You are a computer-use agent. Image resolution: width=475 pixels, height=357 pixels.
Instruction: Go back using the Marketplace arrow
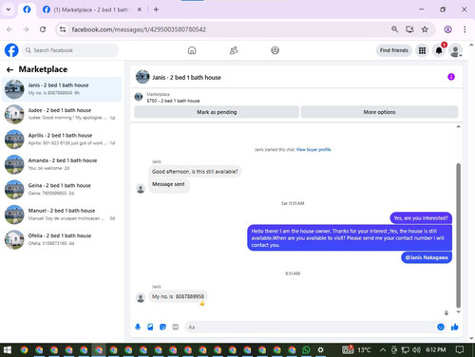[10, 69]
